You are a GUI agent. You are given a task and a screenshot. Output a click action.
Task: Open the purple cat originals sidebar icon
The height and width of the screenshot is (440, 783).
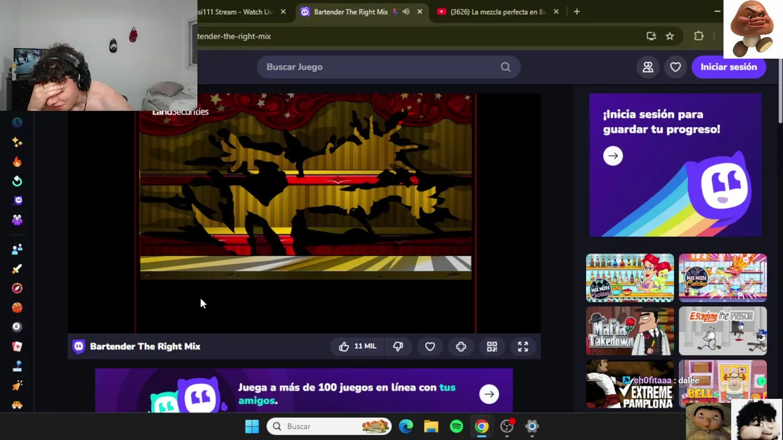17,200
